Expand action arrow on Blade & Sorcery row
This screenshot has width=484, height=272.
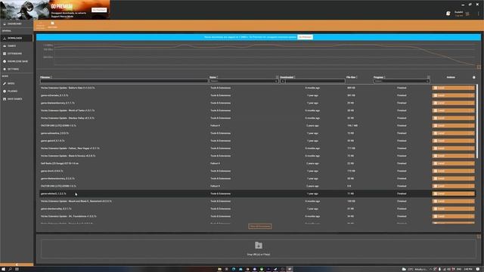tap(473, 156)
